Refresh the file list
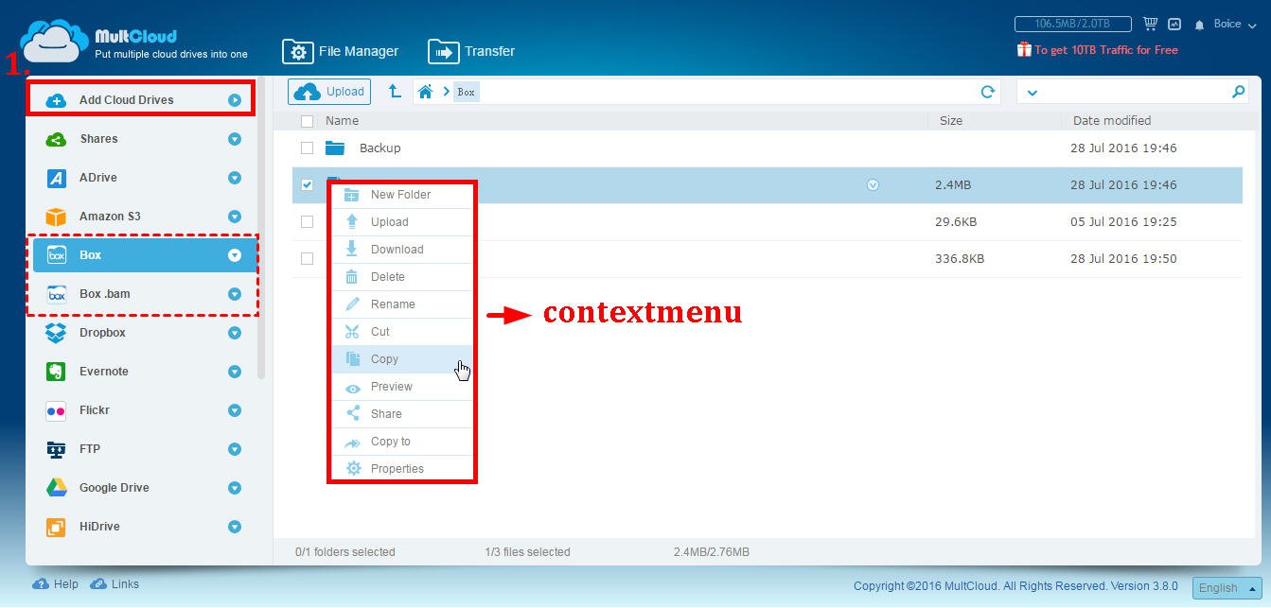The image size is (1271, 608). point(987,92)
